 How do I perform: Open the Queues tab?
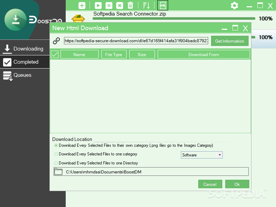[25, 75]
